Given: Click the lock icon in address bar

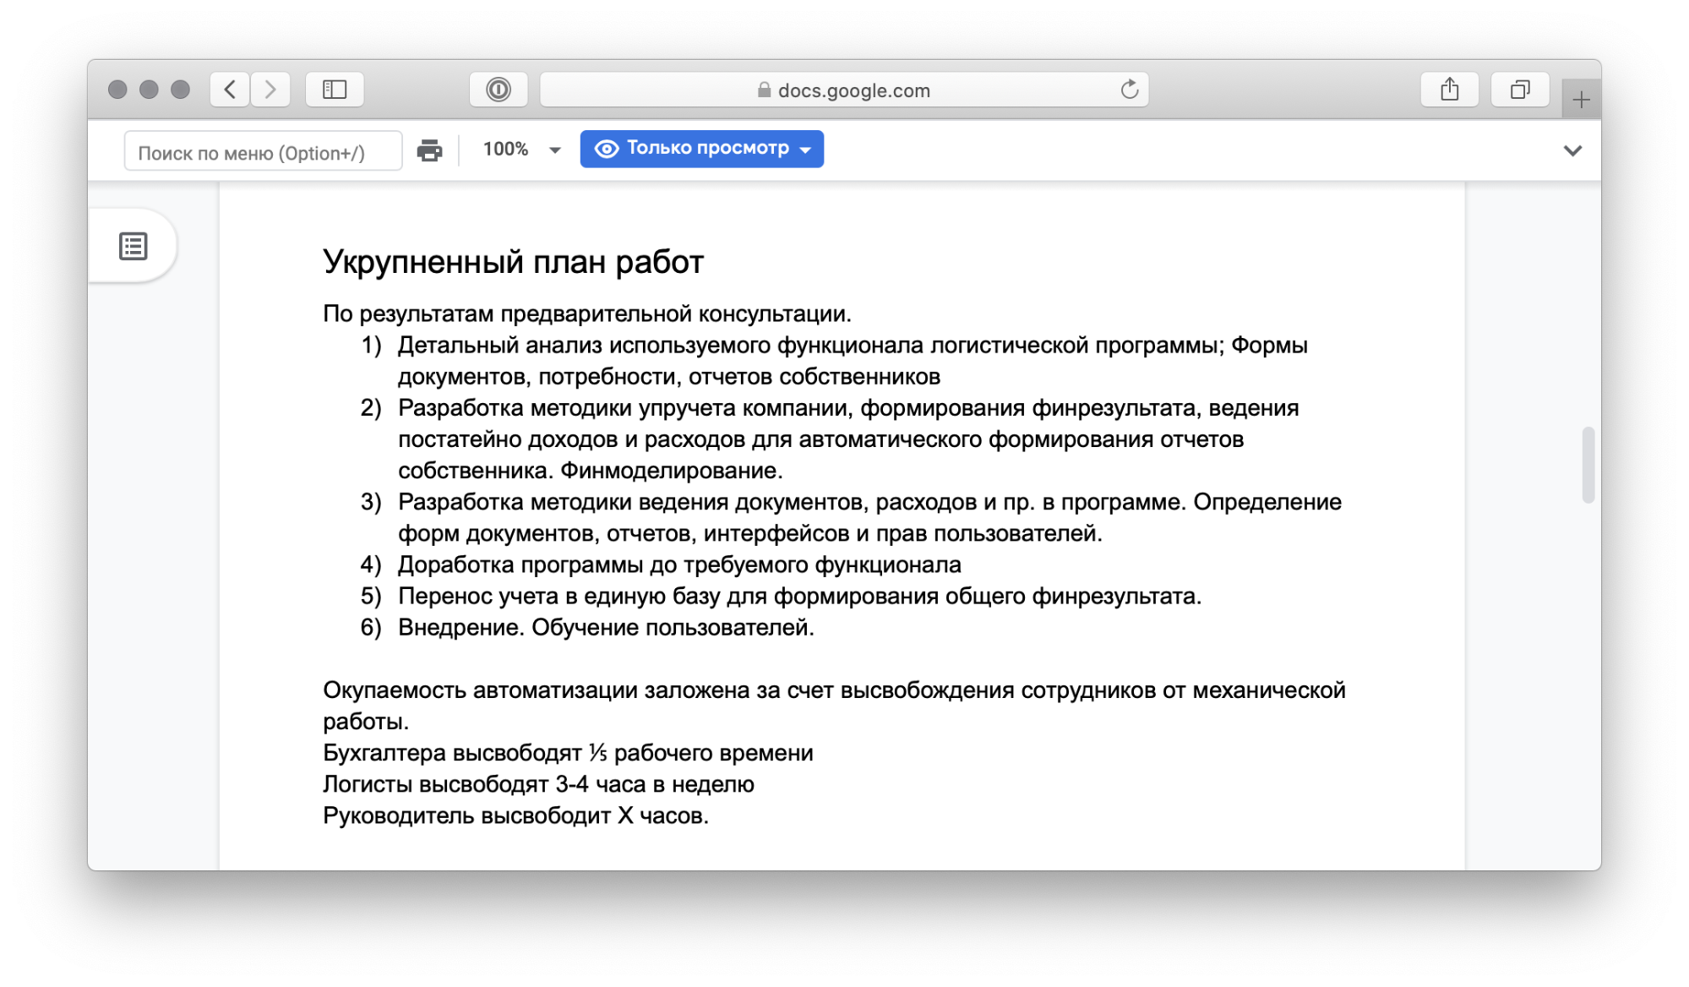Looking at the screenshot, I should 764,90.
